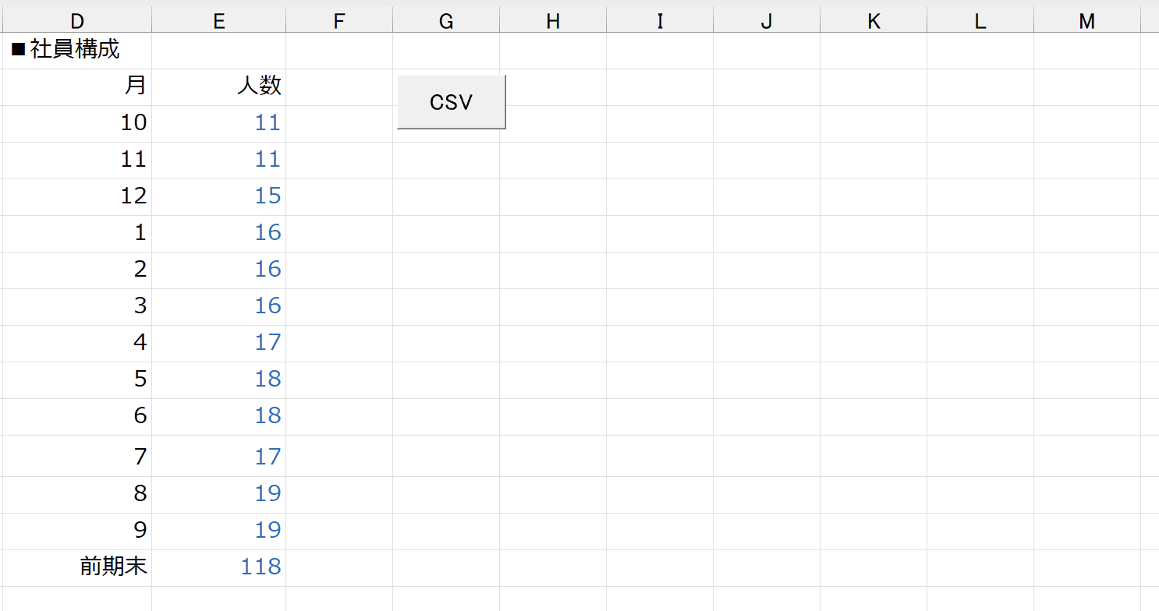
Task: Click the CSV button
Action: (x=451, y=102)
